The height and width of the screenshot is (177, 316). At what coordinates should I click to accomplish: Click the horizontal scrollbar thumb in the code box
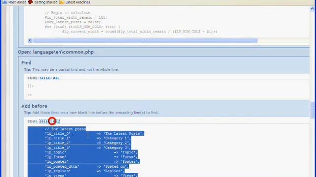tap(145, 40)
